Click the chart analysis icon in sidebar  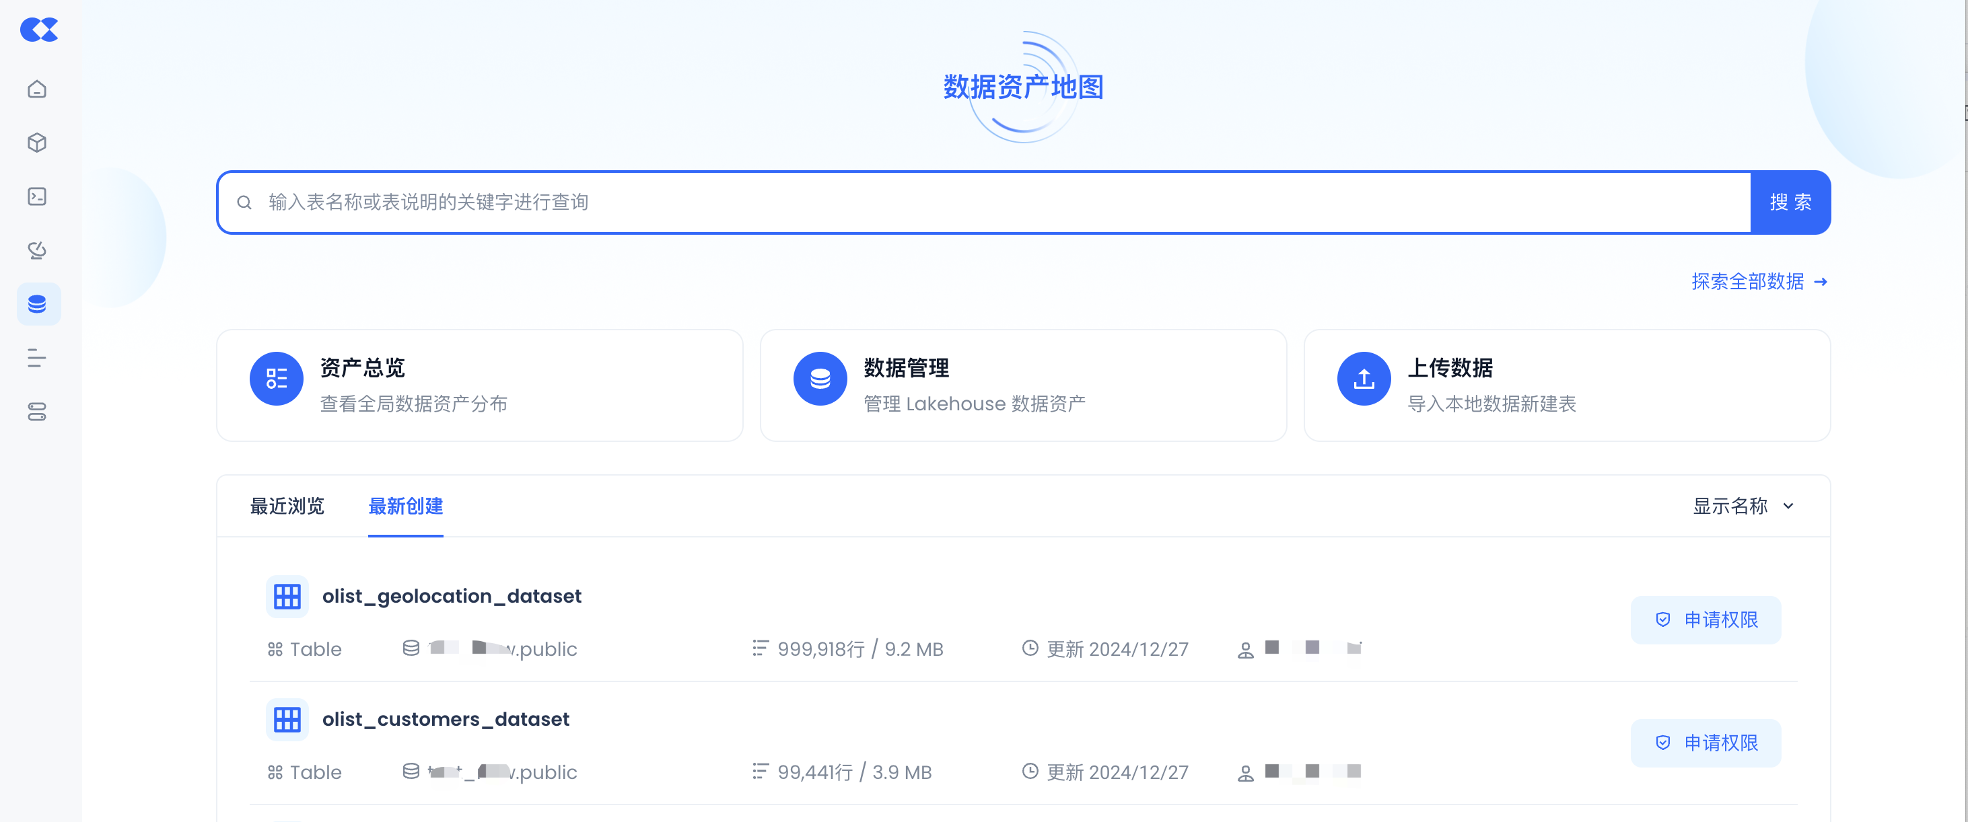pyautogui.click(x=36, y=250)
